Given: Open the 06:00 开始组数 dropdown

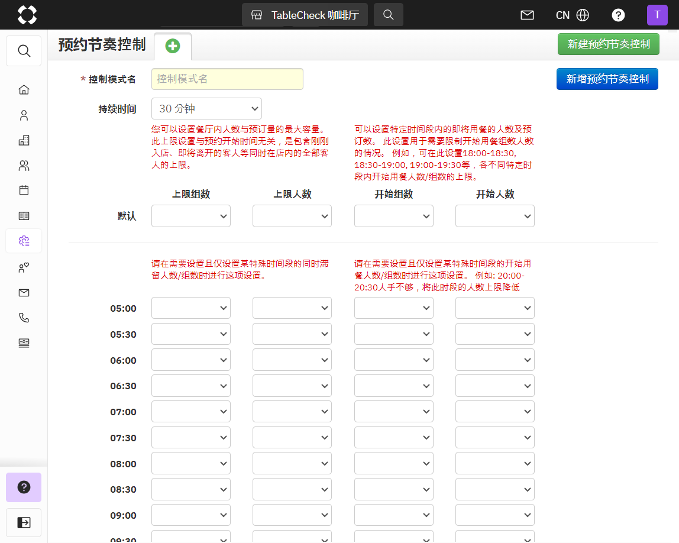Looking at the screenshot, I should click(394, 360).
